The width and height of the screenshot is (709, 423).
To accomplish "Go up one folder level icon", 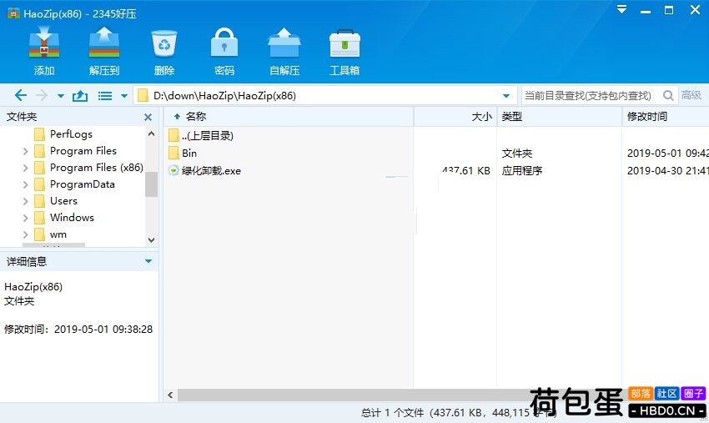I will [x=80, y=95].
